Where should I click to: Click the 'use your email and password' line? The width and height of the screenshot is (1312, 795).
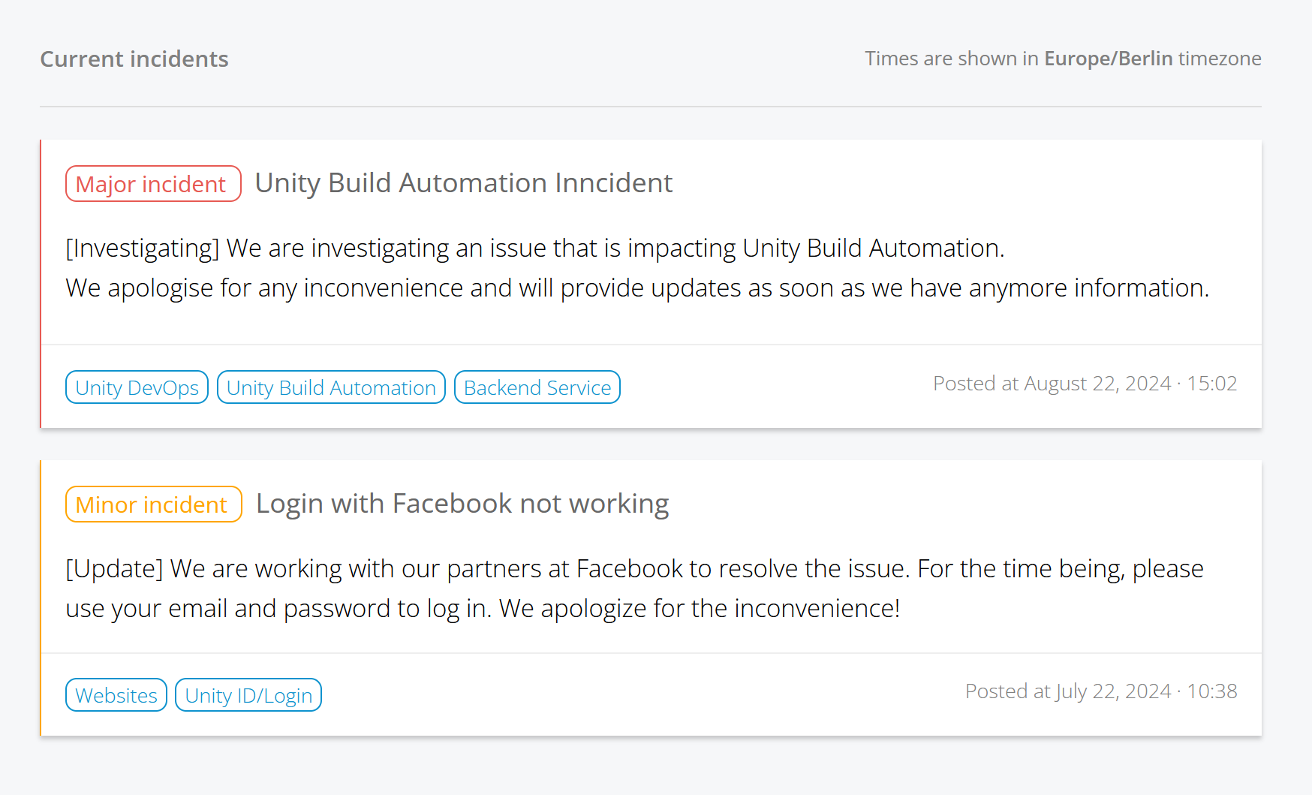(x=482, y=609)
